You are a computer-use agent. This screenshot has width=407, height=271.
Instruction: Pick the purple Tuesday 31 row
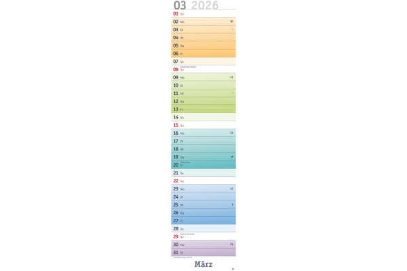click(203, 252)
